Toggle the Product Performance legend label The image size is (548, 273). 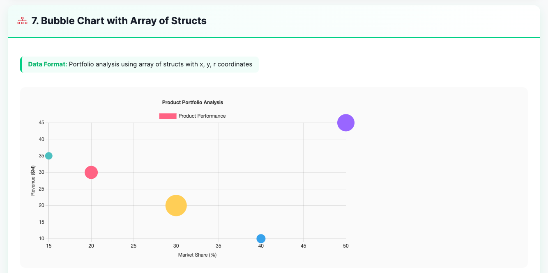tap(202, 116)
